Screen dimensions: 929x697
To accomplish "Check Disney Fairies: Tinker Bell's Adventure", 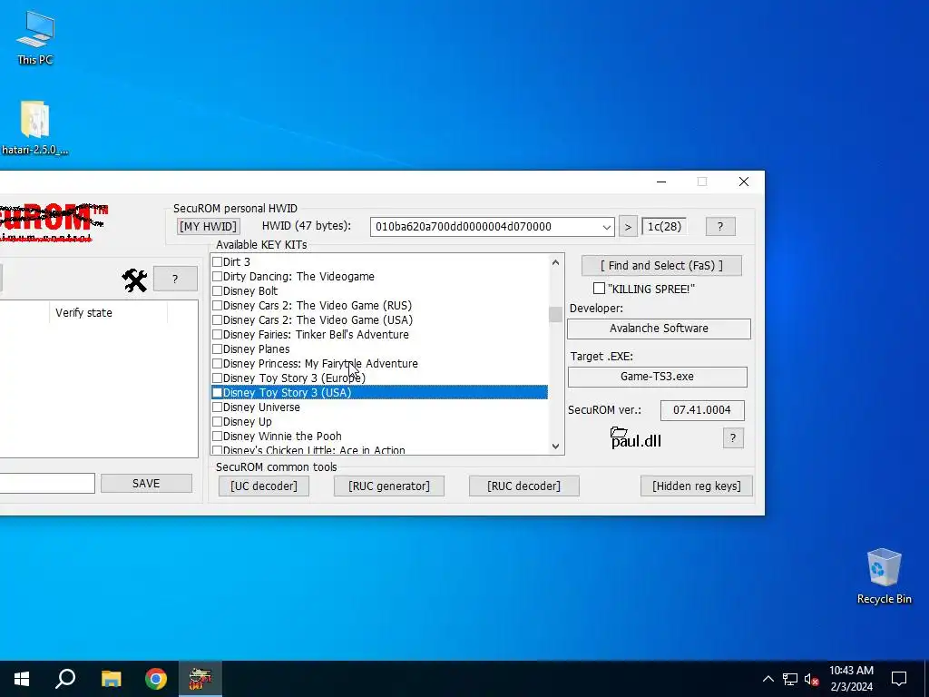I will [218, 334].
